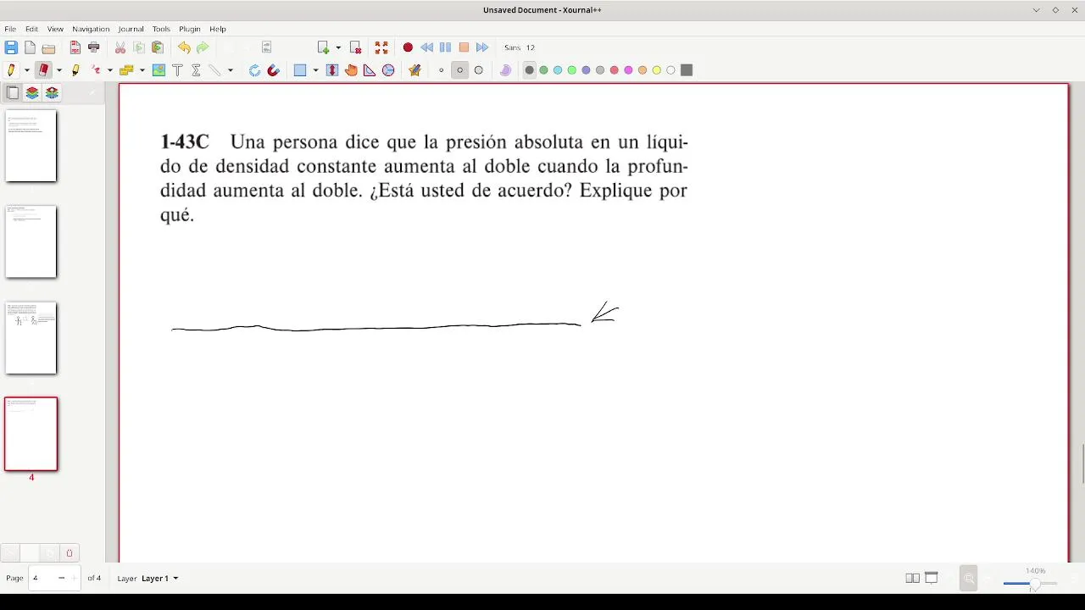The image size is (1085, 610).
Task: Insert an image with the Image tool
Action: pyautogui.click(x=159, y=70)
